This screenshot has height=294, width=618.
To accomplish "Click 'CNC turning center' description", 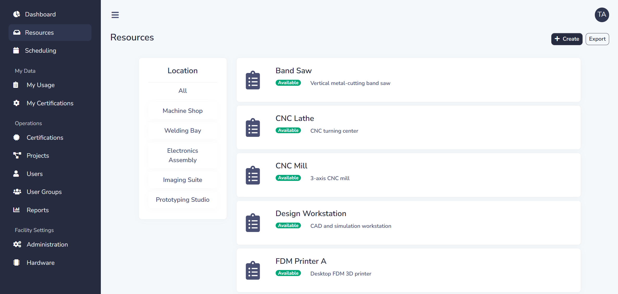I will pos(334,131).
